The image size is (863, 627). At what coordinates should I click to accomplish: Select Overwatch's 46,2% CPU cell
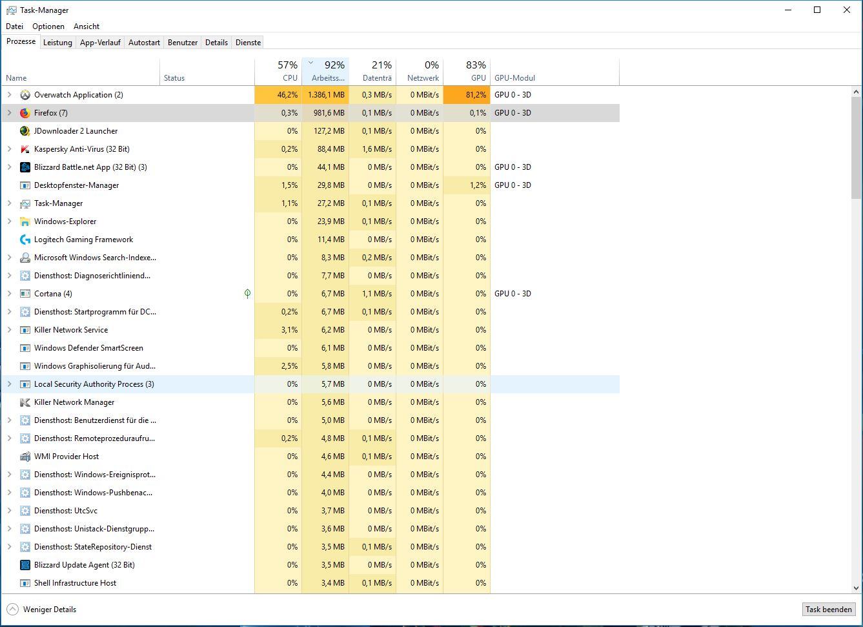tap(278, 95)
